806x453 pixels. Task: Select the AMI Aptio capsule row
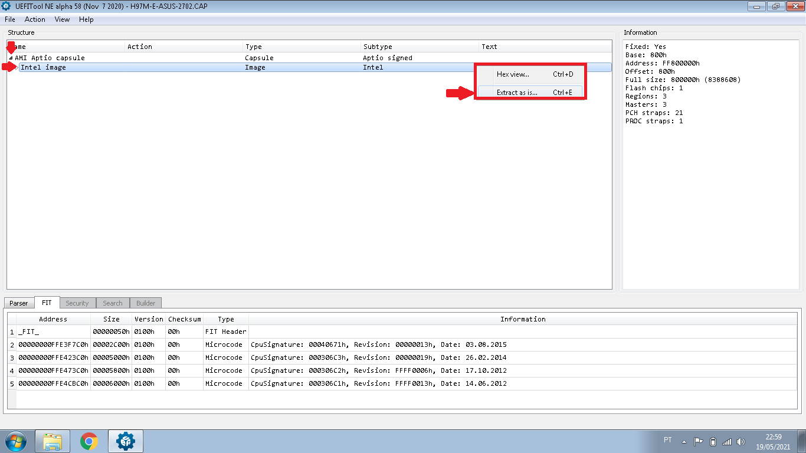point(309,58)
